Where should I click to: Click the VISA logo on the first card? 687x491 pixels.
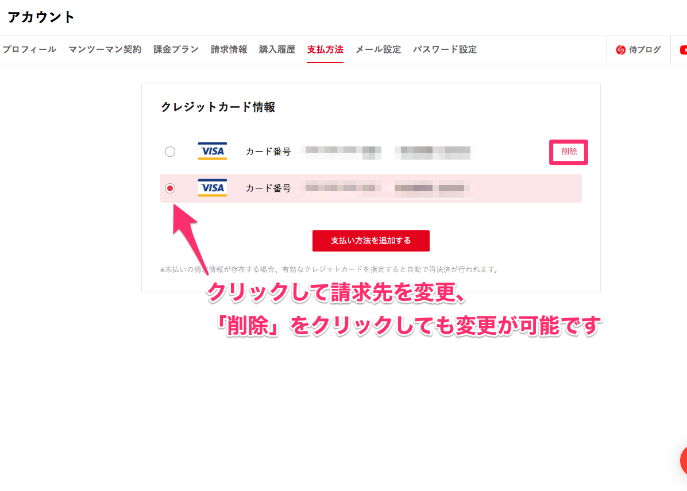point(212,151)
